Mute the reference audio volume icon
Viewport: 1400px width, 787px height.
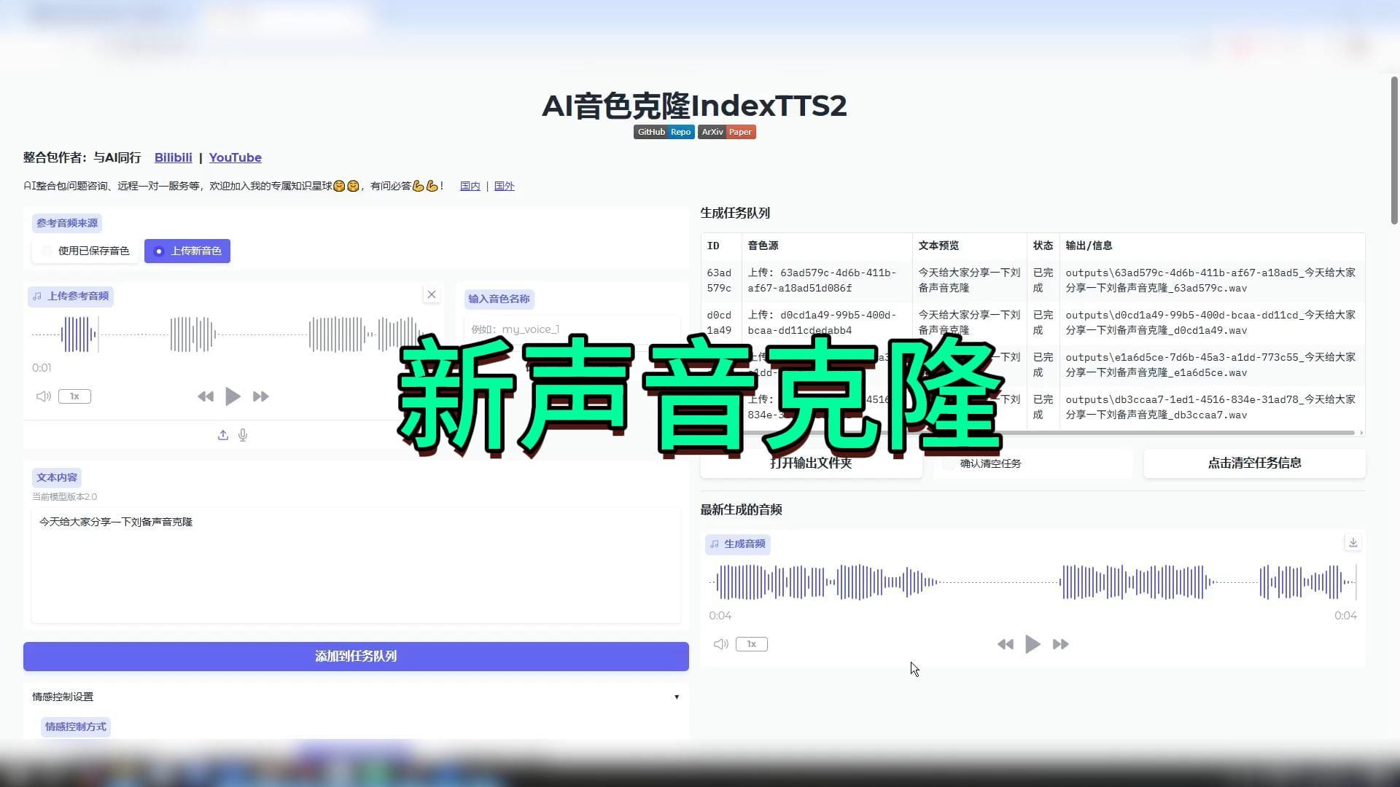(43, 396)
